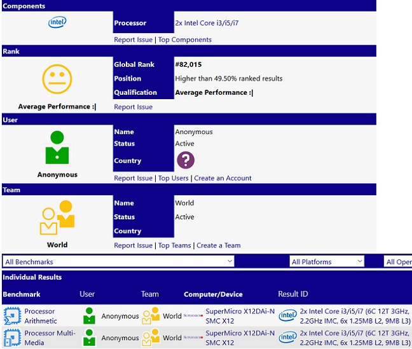Click the Intel logo in Components section
Screen dimensions: 412x349
(x=57, y=22)
